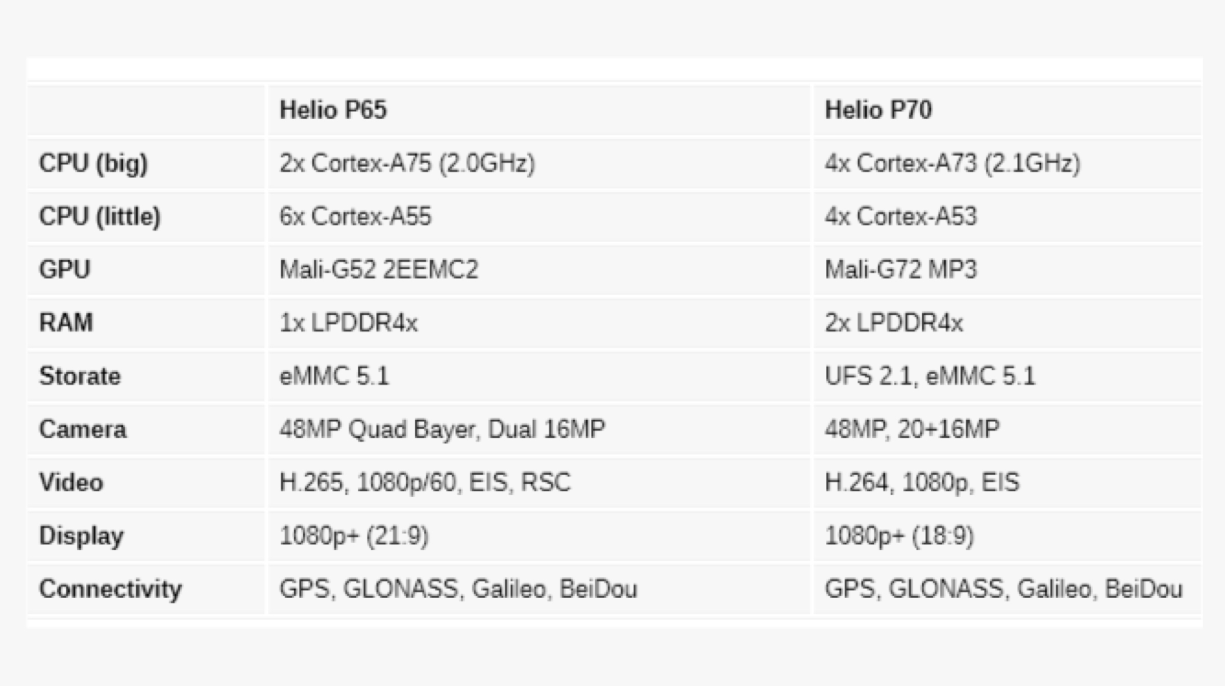Select the Storate row label
Image resolution: width=1225 pixels, height=686 pixels.
tap(80, 376)
